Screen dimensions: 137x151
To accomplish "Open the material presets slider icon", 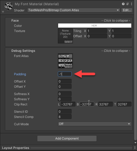I will pyautogui.click(x=127, y=4).
